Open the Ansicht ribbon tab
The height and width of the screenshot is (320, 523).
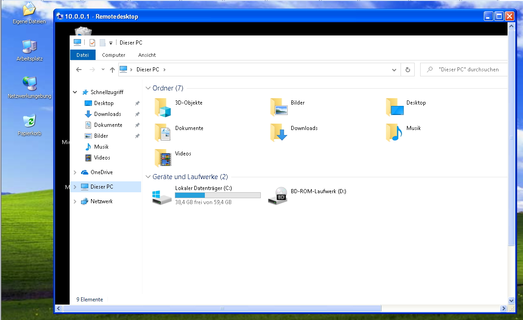(147, 55)
